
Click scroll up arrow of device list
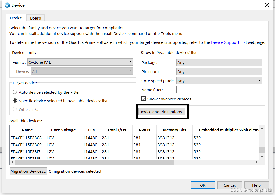coord(262,128)
